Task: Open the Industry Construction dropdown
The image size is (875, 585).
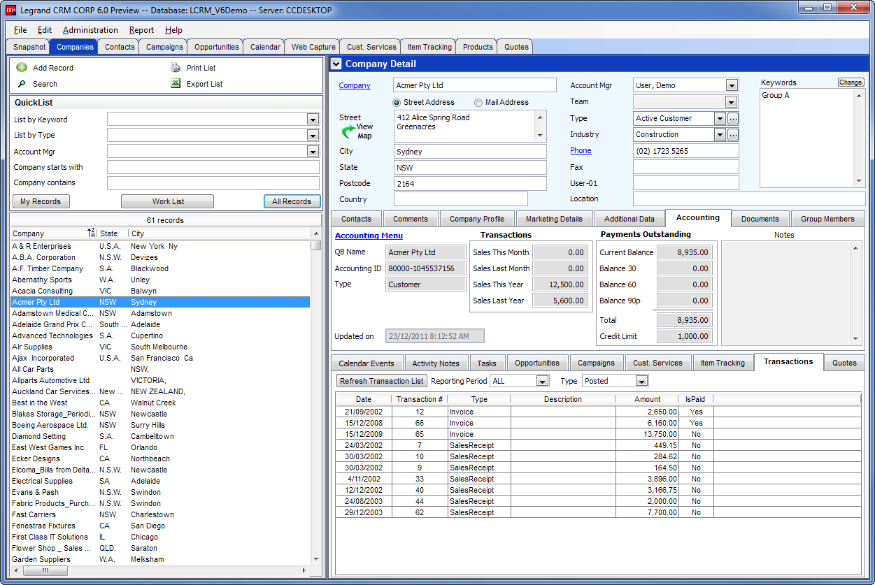Action: tap(720, 134)
